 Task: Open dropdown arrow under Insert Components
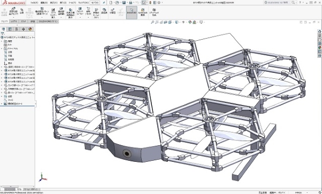[13, 18]
